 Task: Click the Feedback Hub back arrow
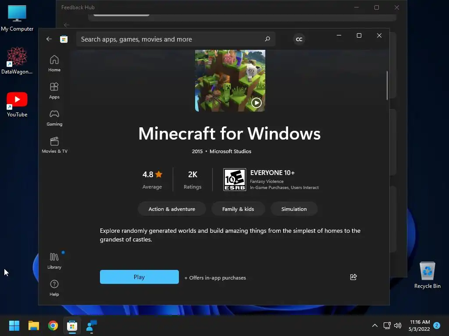tap(67, 25)
